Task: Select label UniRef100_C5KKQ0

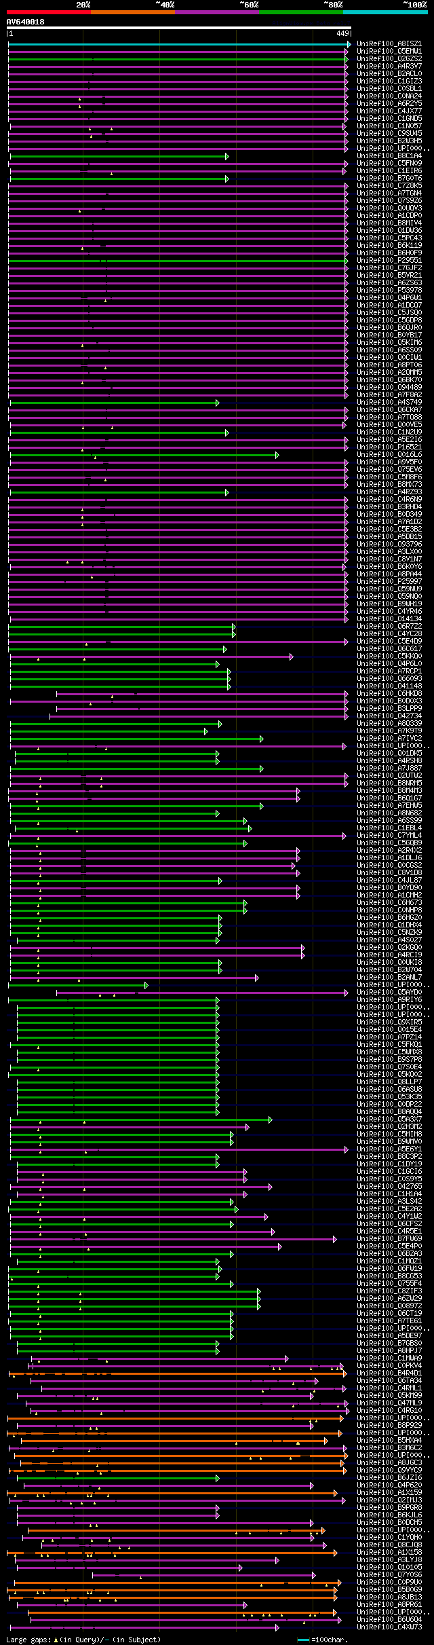Action: (x=389, y=657)
